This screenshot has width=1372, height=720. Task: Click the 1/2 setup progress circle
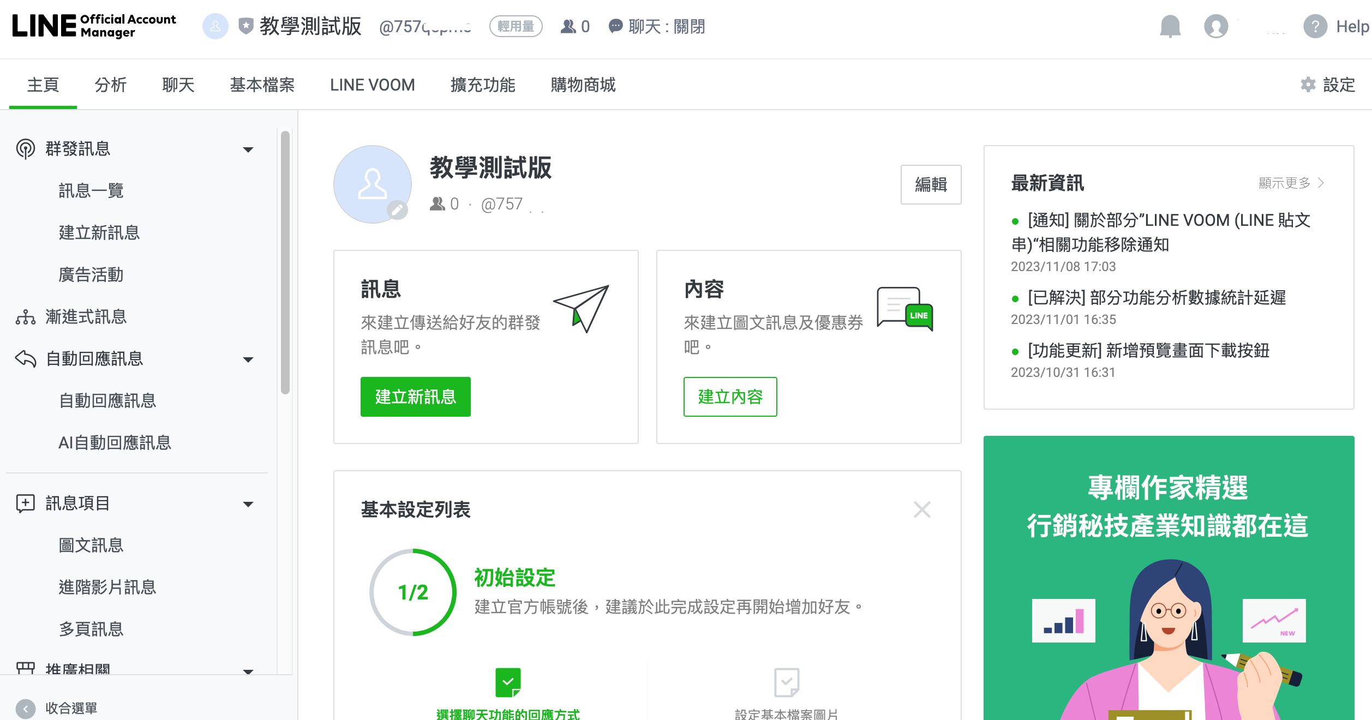tap(413, 592)
